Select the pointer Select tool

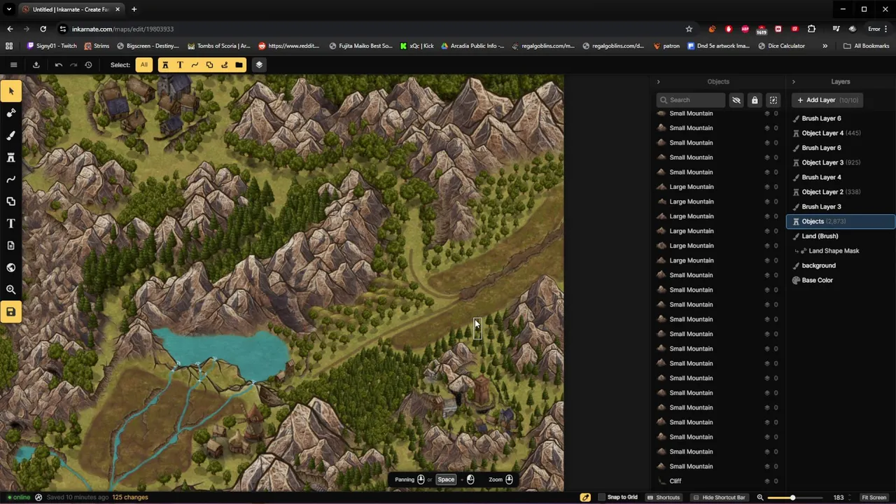(x=10, y=91)
